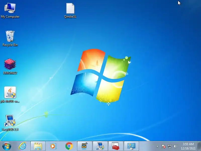Show hidden system tray icons
201x151 pixels.
click(158, 146)
